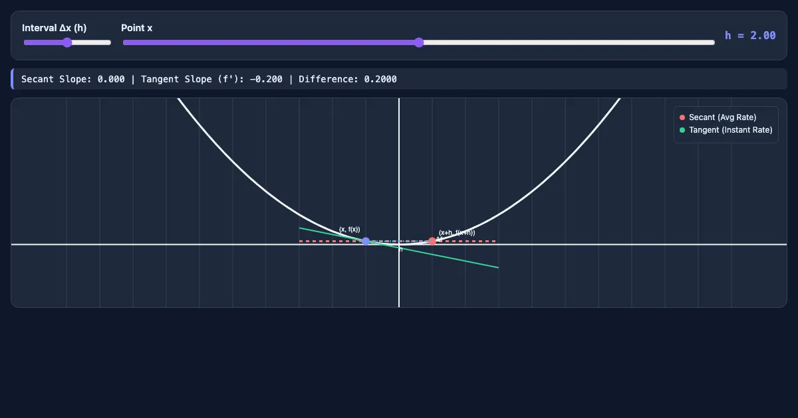Click the Tangent (Instant Rate) legend entry
Viewport: 798px width, 418px height.
coord(726,130)
